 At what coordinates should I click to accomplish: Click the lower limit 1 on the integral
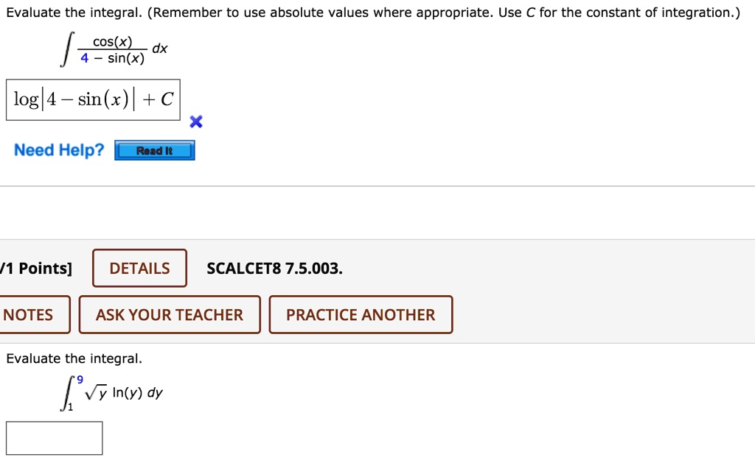click(70, 406)
